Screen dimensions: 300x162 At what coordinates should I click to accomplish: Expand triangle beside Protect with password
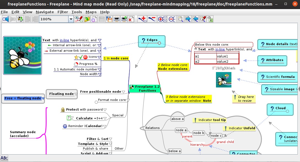105,110
